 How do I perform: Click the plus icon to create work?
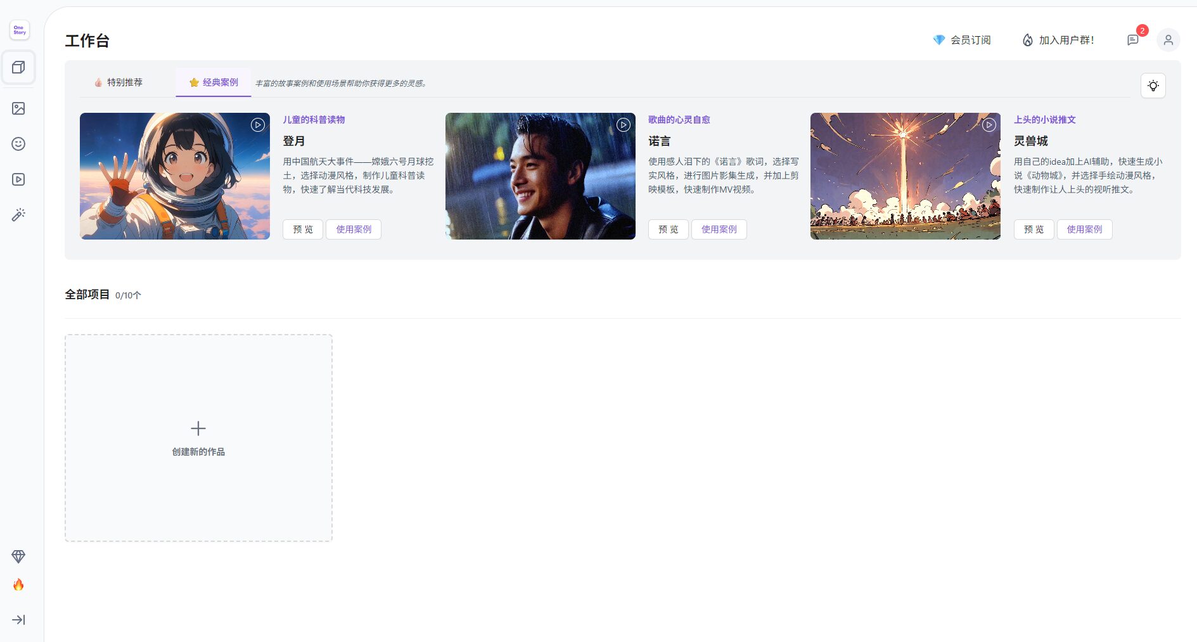click(198, 428)
